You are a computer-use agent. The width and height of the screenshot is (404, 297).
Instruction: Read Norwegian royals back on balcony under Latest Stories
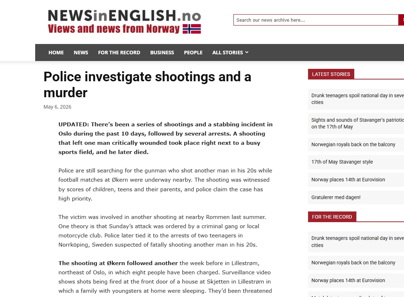pyautogui.click(x=353, y=144)
